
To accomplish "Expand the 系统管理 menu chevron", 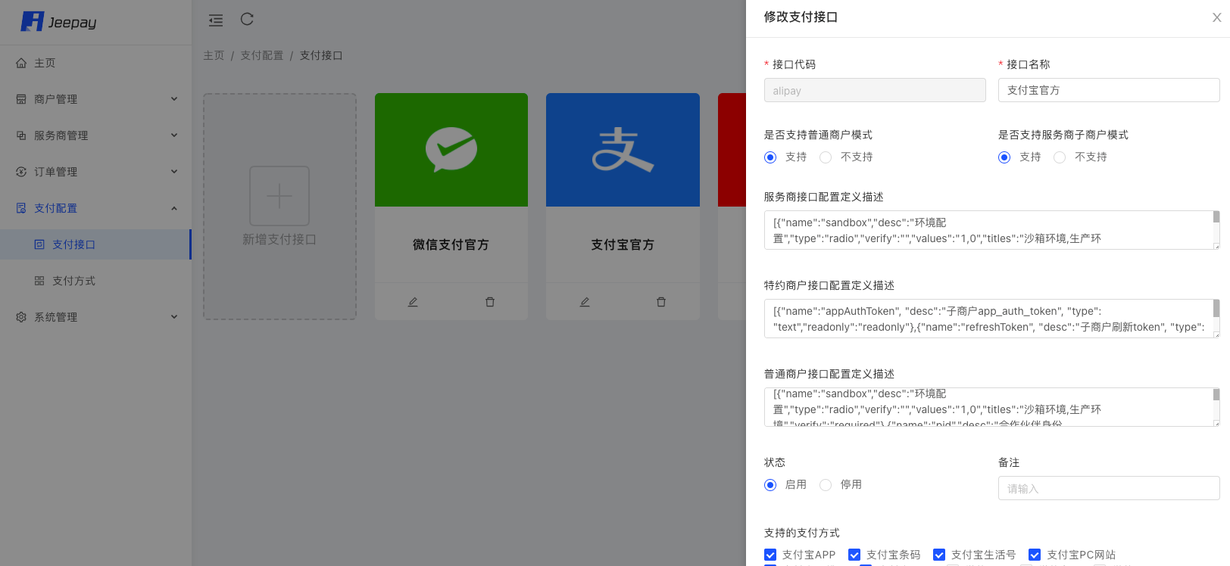I will coord(174,317).
